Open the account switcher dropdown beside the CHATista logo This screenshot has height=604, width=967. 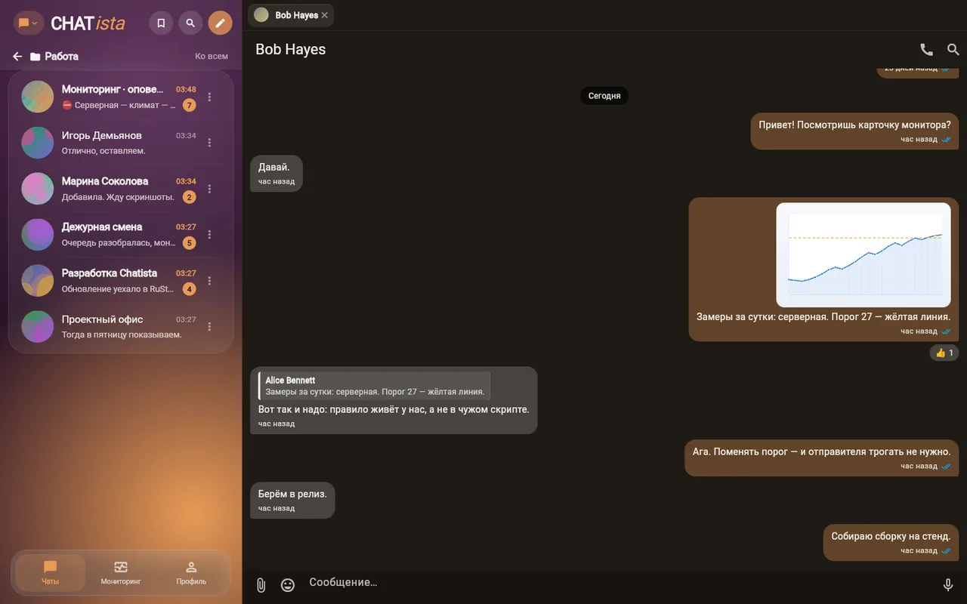point(28,23)
